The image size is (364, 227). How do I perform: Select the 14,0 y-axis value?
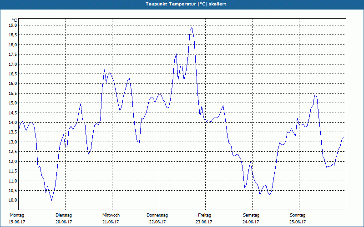(x=13, y=123)
